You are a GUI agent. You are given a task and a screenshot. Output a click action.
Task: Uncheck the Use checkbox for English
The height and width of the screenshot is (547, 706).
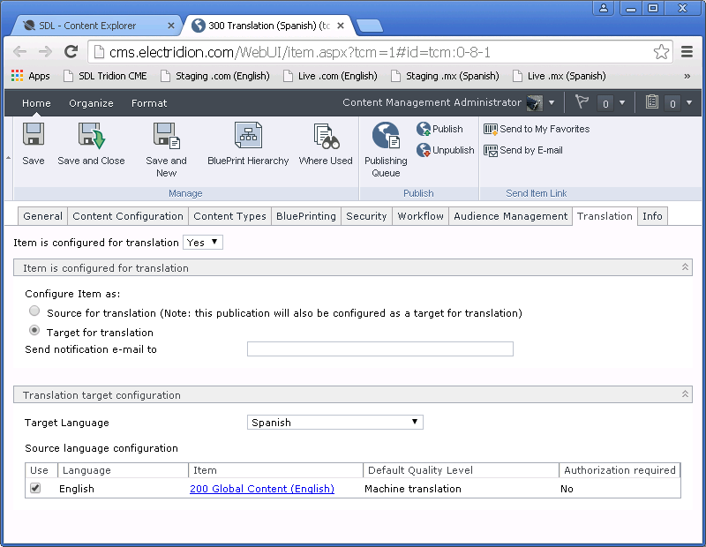35,488
